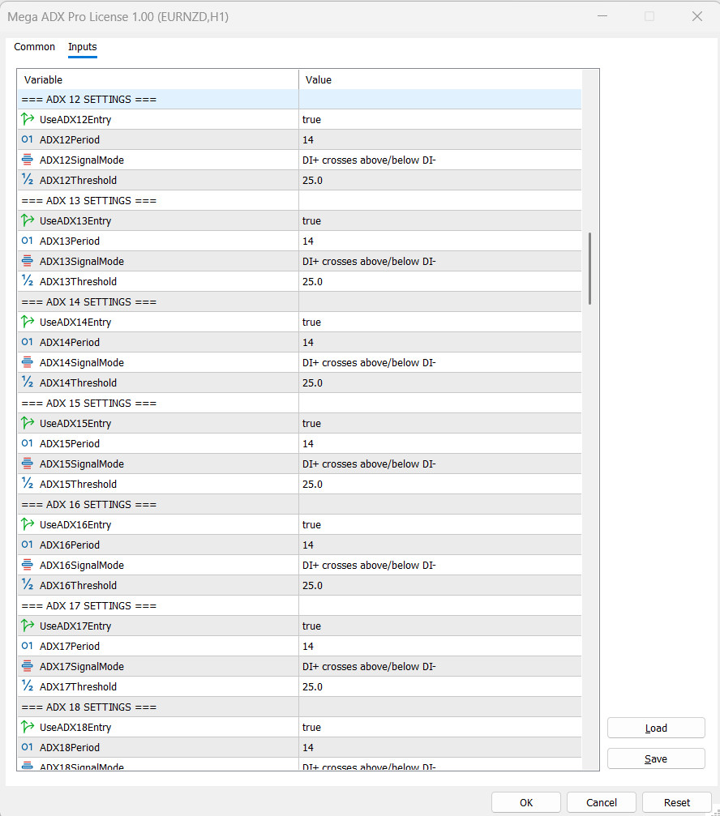
Task: Click the Reset button
Action: (x=677, y=802)
